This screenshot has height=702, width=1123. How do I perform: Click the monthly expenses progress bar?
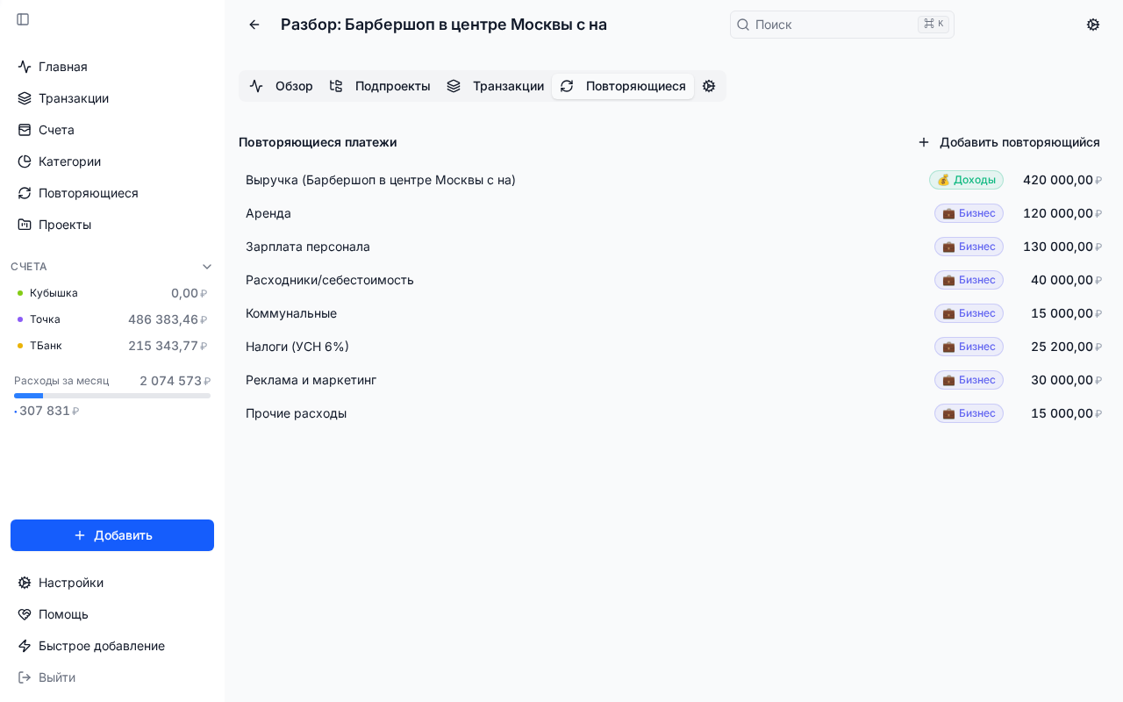[x=112, y=396]
